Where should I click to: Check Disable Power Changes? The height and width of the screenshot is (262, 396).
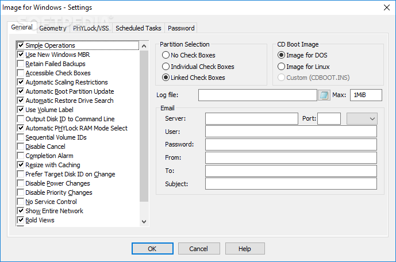[x=21, y=183]
